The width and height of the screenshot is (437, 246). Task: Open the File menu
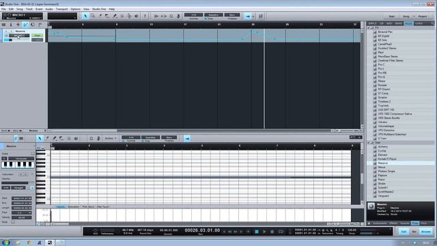[x=3, y=9]
